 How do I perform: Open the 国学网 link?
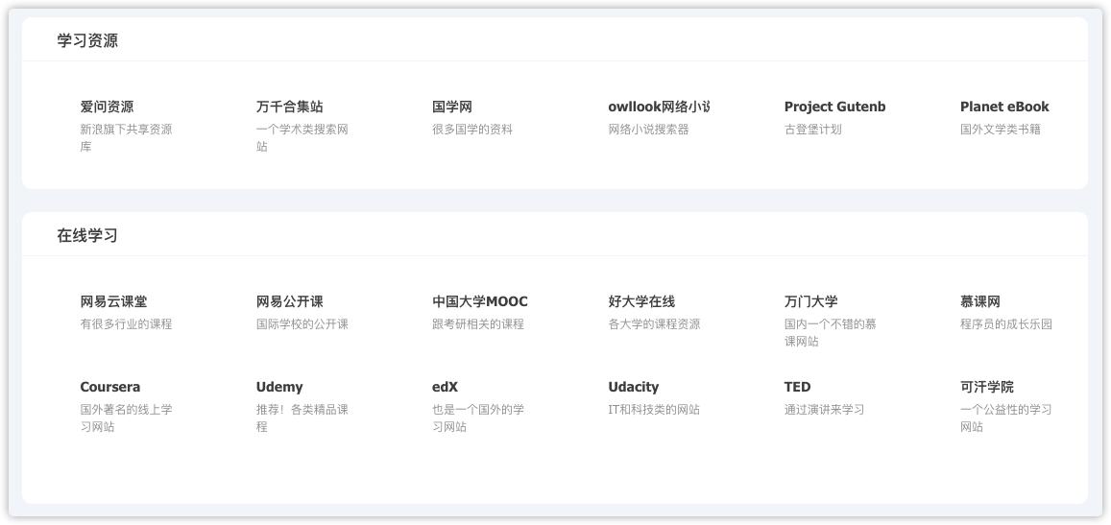pyautogui.click(x=452, y=107)
